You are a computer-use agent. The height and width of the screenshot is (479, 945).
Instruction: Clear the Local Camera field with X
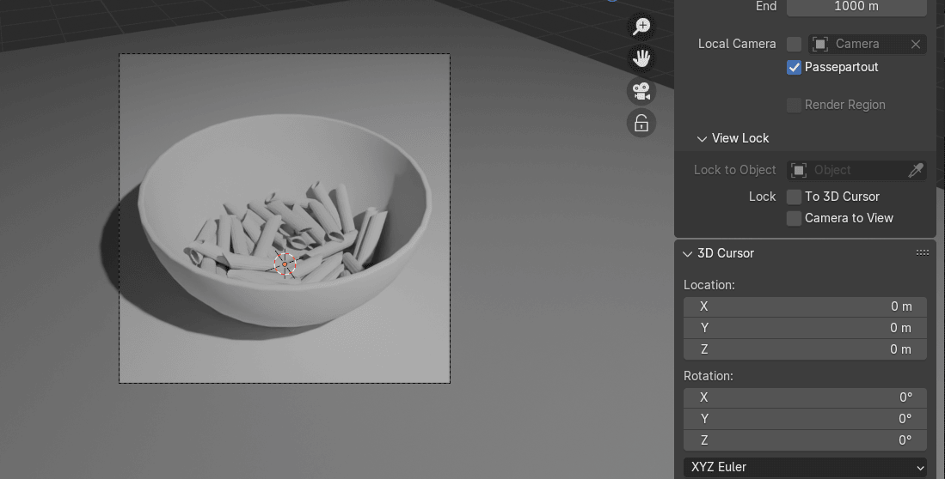point(916,44)
